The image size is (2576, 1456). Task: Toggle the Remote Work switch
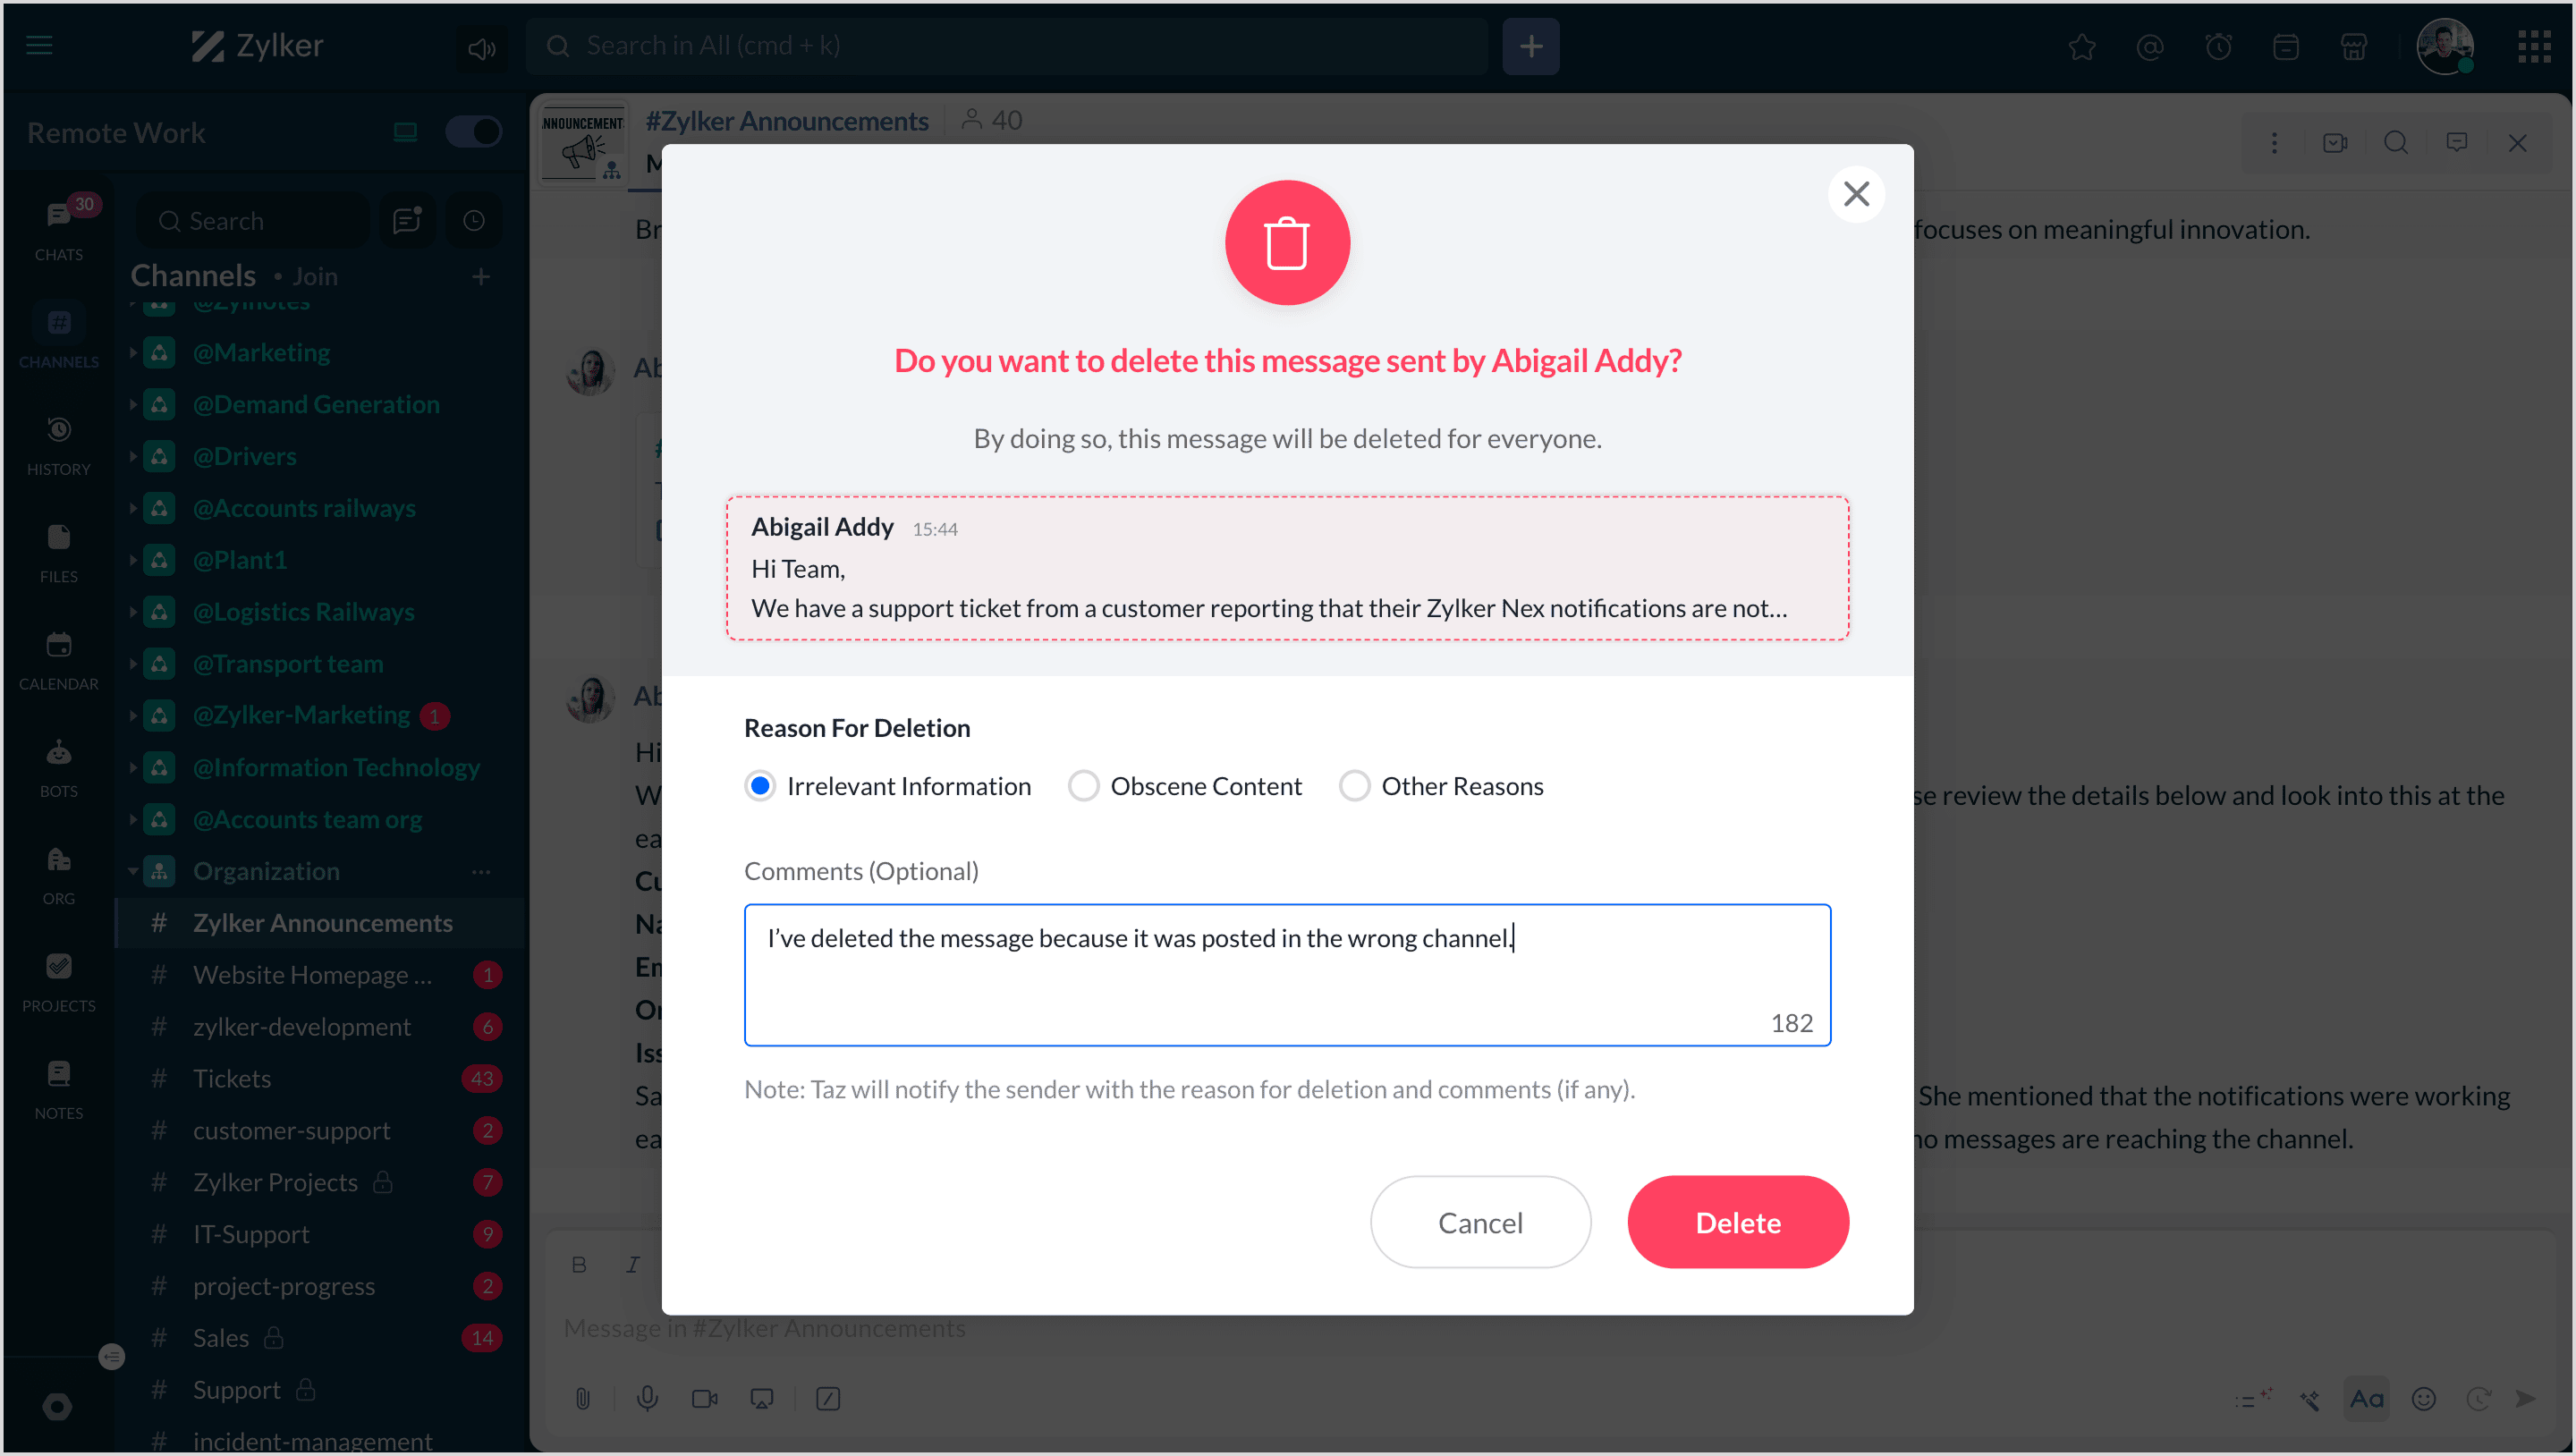tap(473, 132)
